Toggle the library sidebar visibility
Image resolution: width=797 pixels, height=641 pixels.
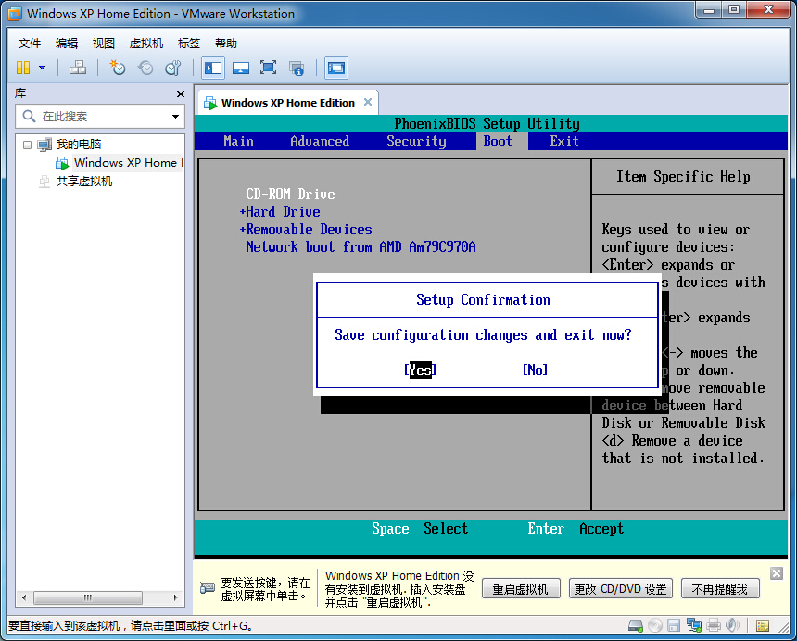[x=212, y=68]
